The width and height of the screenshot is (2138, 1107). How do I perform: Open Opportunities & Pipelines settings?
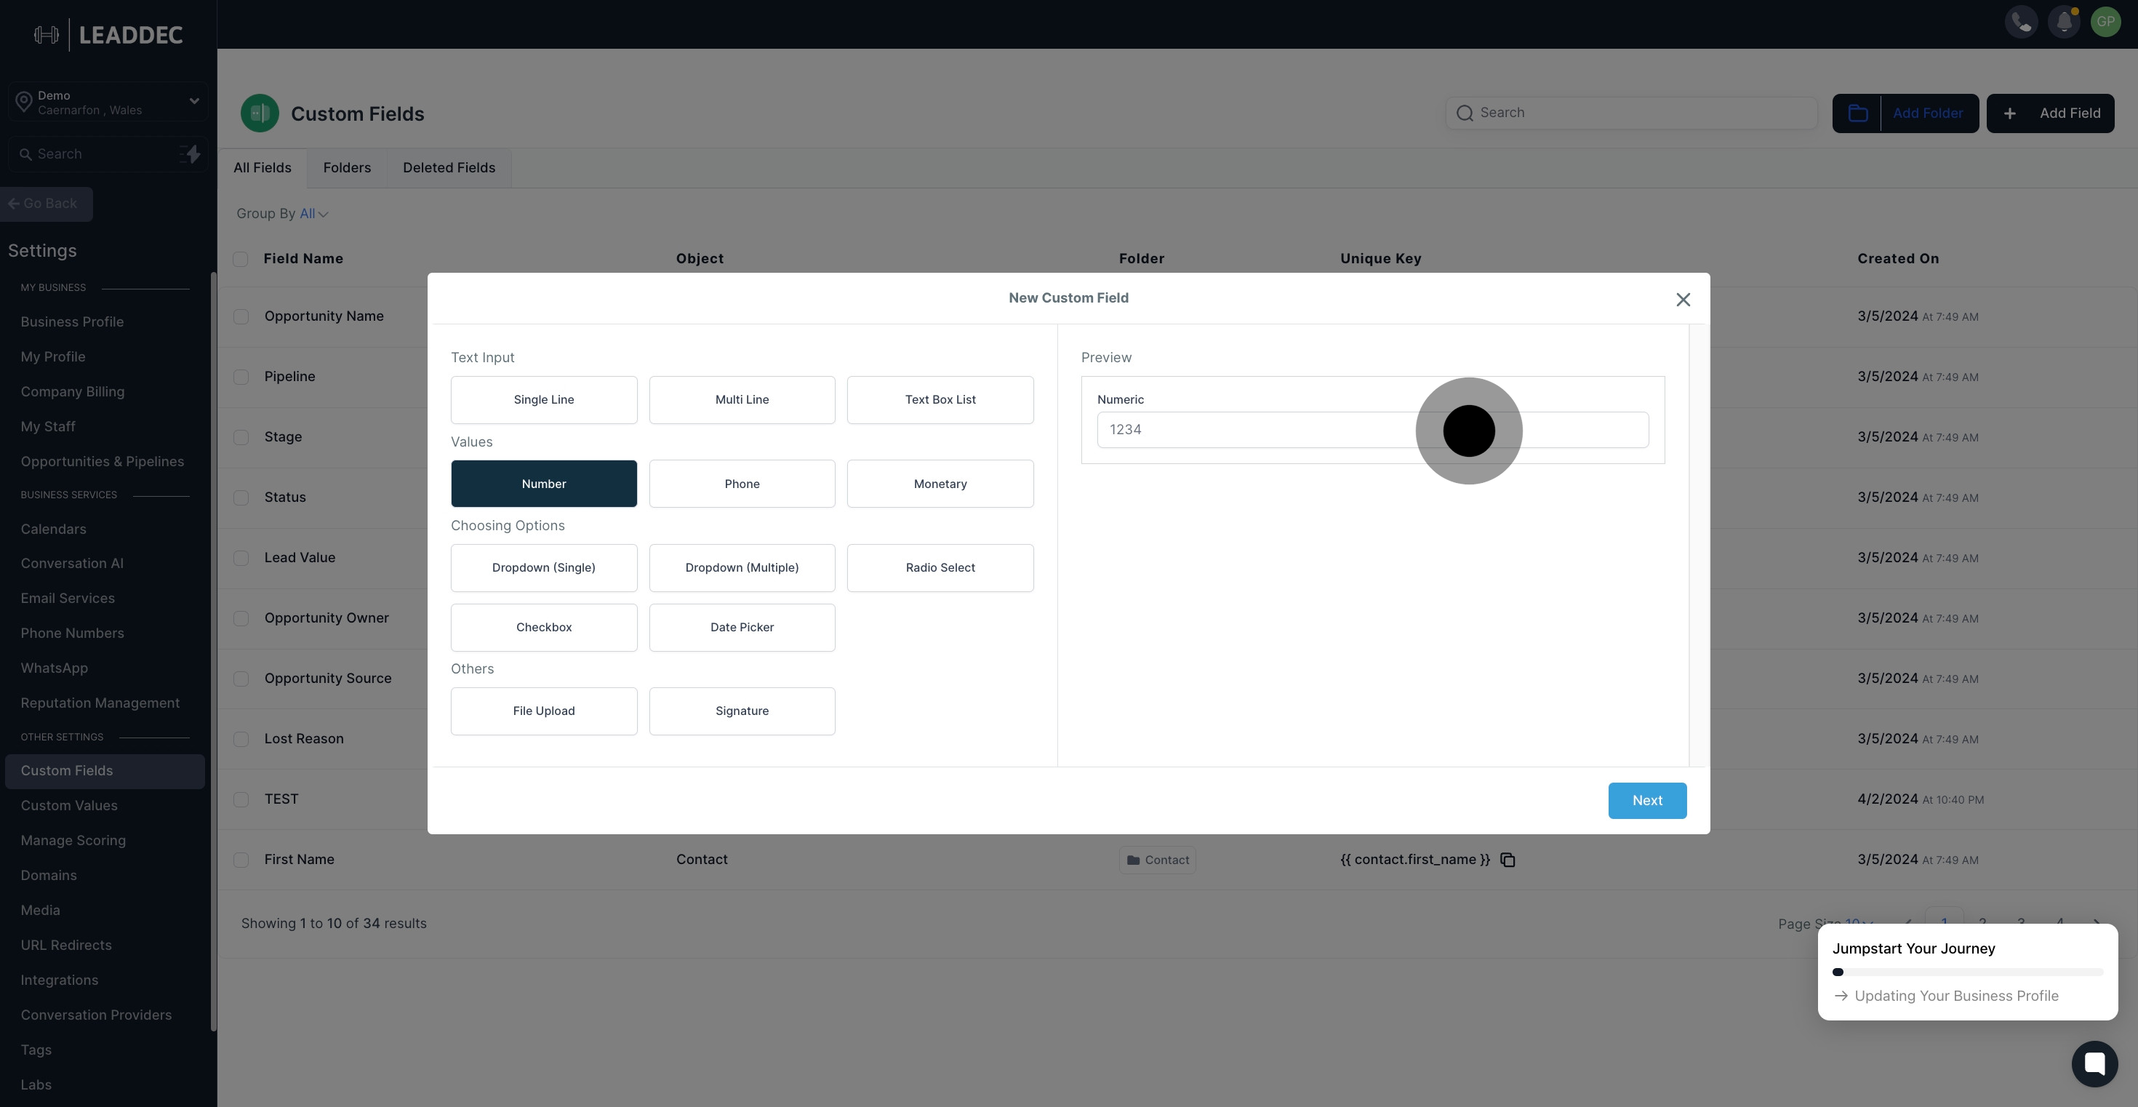[102, 461]
